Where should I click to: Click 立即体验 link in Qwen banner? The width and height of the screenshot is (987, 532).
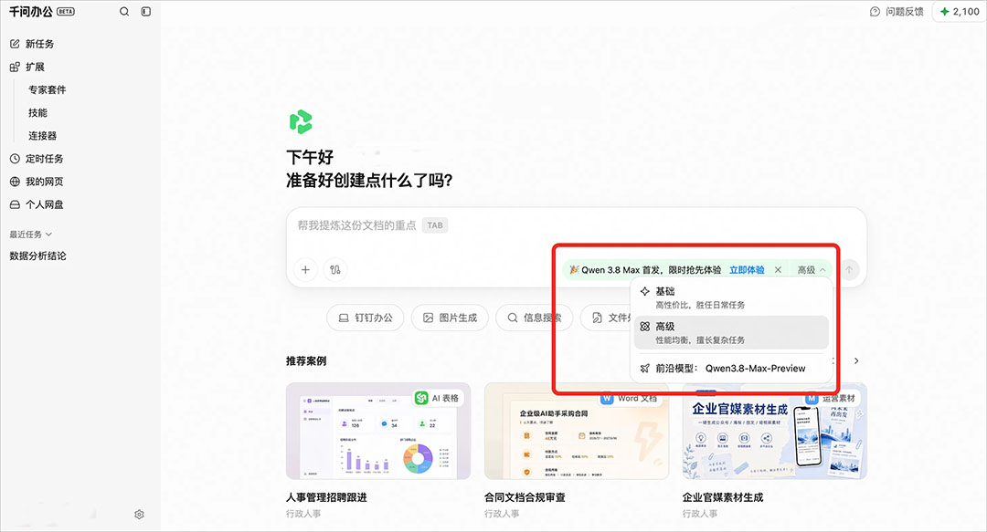pos(747,270)
